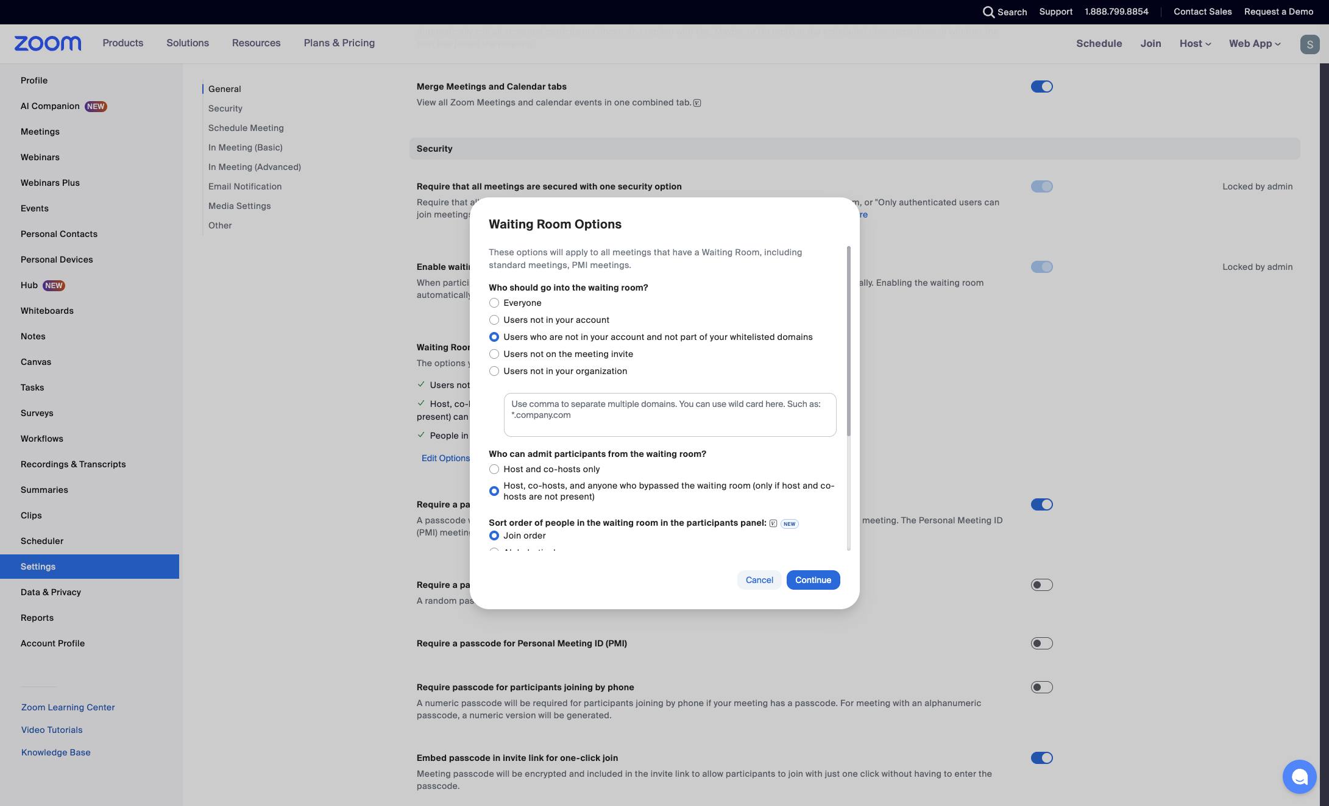Click Cancel in the dialog

click(x=759, y=580)
